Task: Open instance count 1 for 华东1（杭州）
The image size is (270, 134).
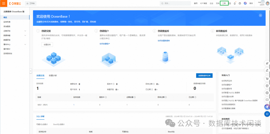Action: coord(74,105)
